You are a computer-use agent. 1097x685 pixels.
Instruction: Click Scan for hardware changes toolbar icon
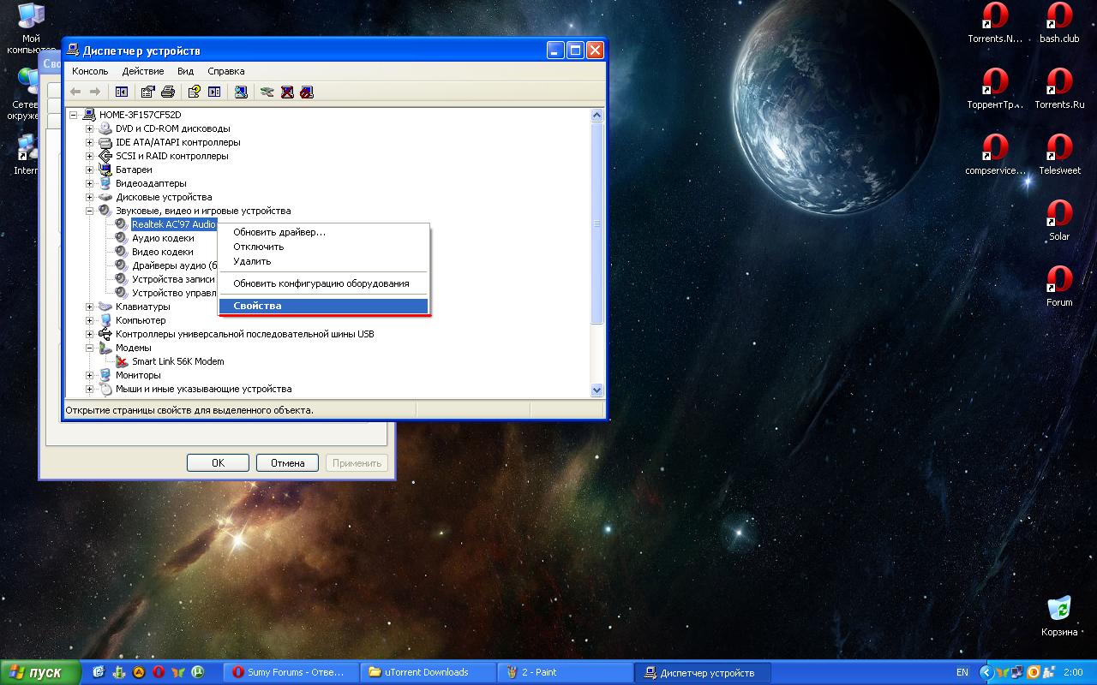242,92
